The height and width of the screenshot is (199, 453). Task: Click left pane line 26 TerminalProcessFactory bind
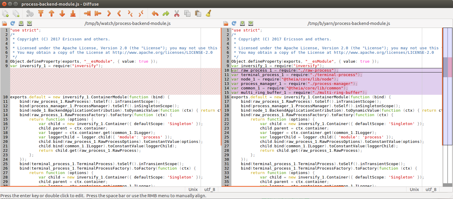pos(115,168)
